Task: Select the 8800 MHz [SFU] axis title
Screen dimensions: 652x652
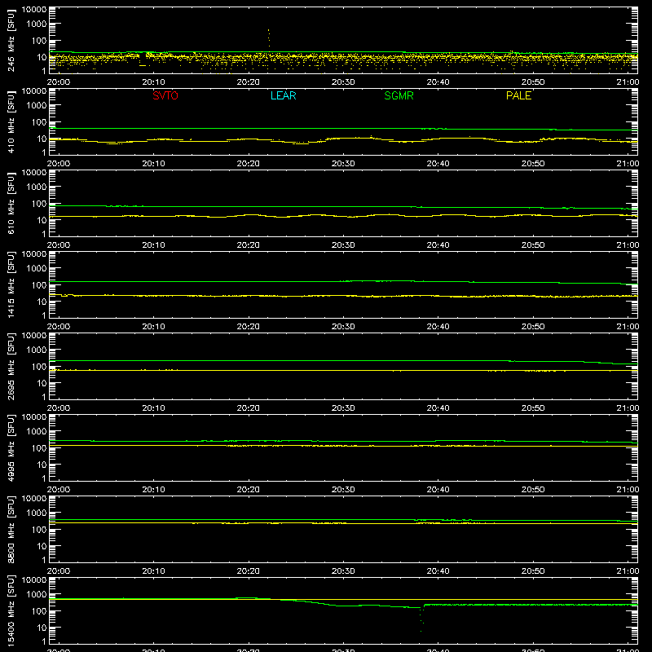Action: 11,529
